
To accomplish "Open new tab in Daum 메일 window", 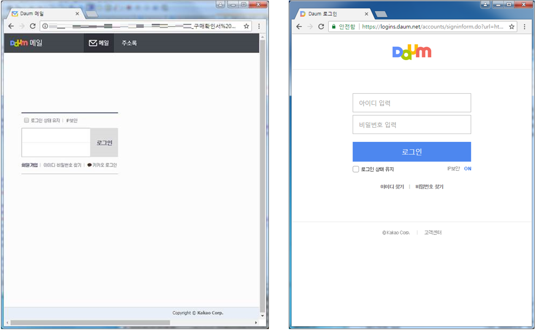I will coord(91,14).
